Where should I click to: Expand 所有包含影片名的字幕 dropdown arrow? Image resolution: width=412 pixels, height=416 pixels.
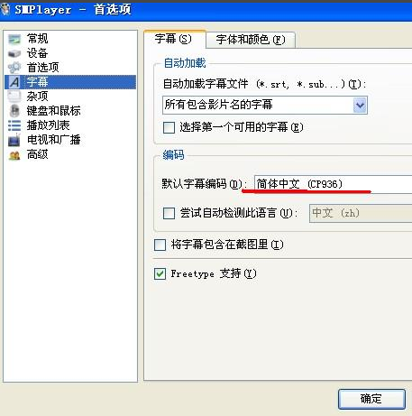[x=360, y=106]
